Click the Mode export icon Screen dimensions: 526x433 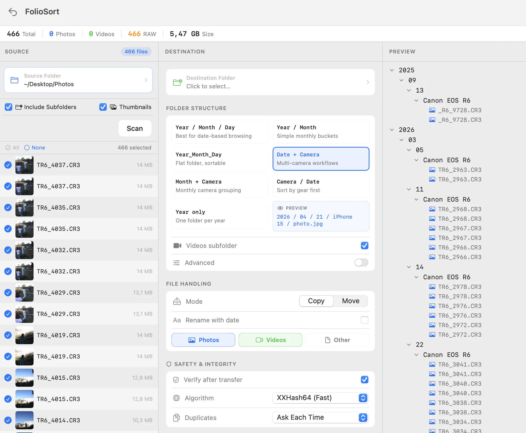[x=177, y=301]
